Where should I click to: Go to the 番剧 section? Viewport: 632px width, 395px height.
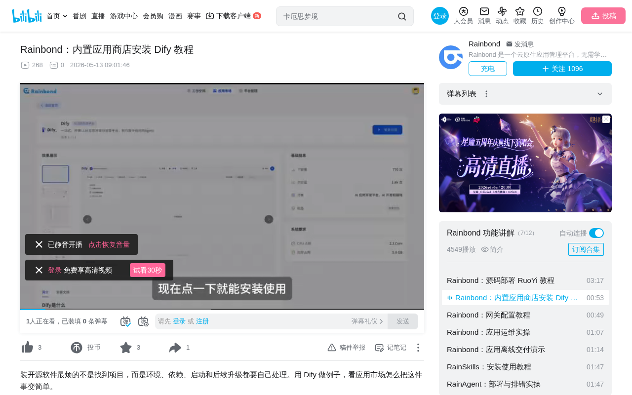point(79,16)
